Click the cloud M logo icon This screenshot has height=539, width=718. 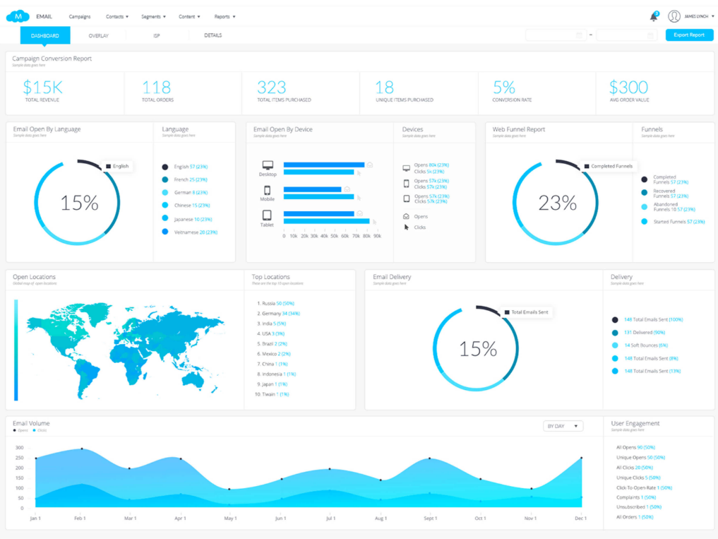point(18,16)
